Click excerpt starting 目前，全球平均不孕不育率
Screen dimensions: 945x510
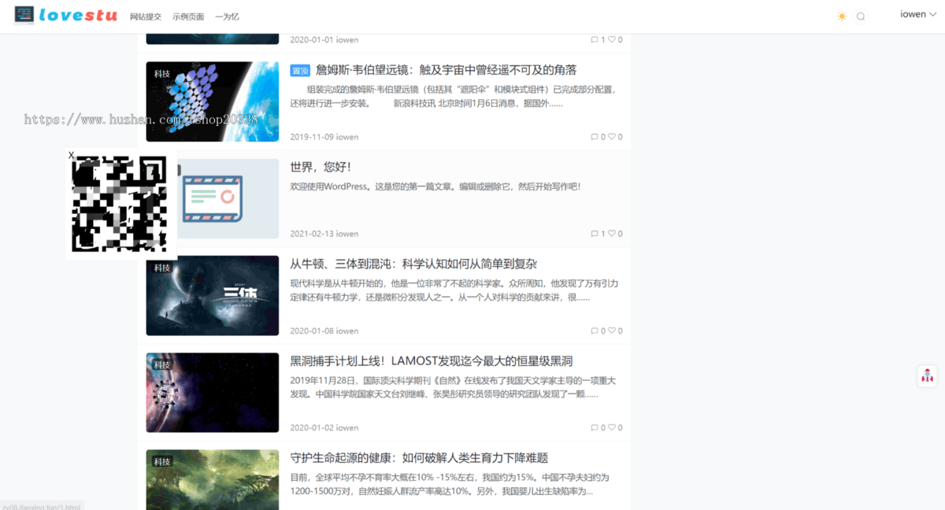[x=450, y=484]
